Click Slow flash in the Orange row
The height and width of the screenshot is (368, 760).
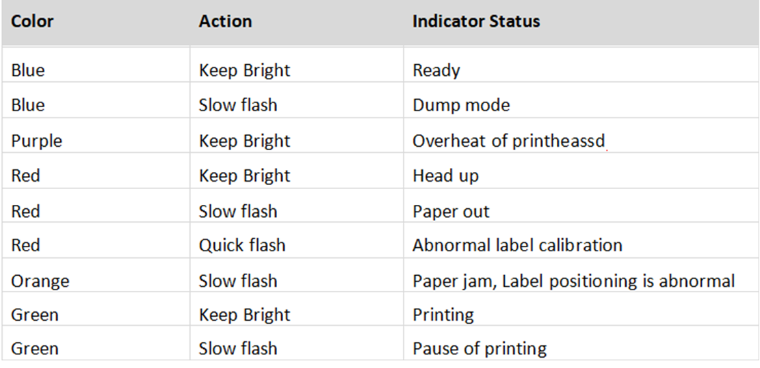click(238, 281)
